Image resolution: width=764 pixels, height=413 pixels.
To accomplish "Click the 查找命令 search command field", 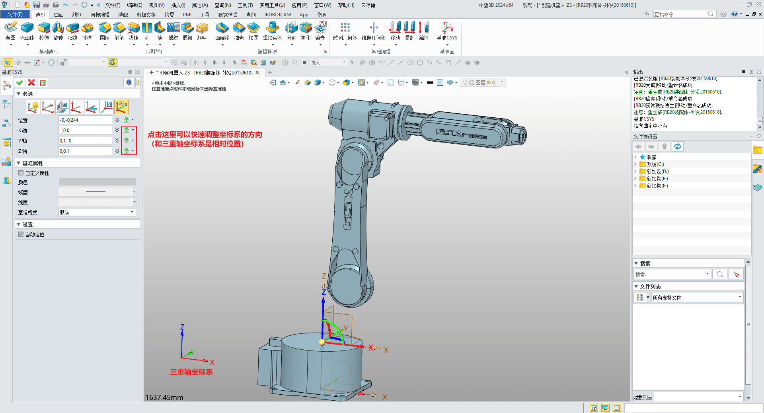I will (x=684, y=14).
